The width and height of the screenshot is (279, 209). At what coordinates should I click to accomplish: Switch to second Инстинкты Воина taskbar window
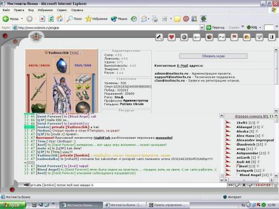[x=124, y=205]
